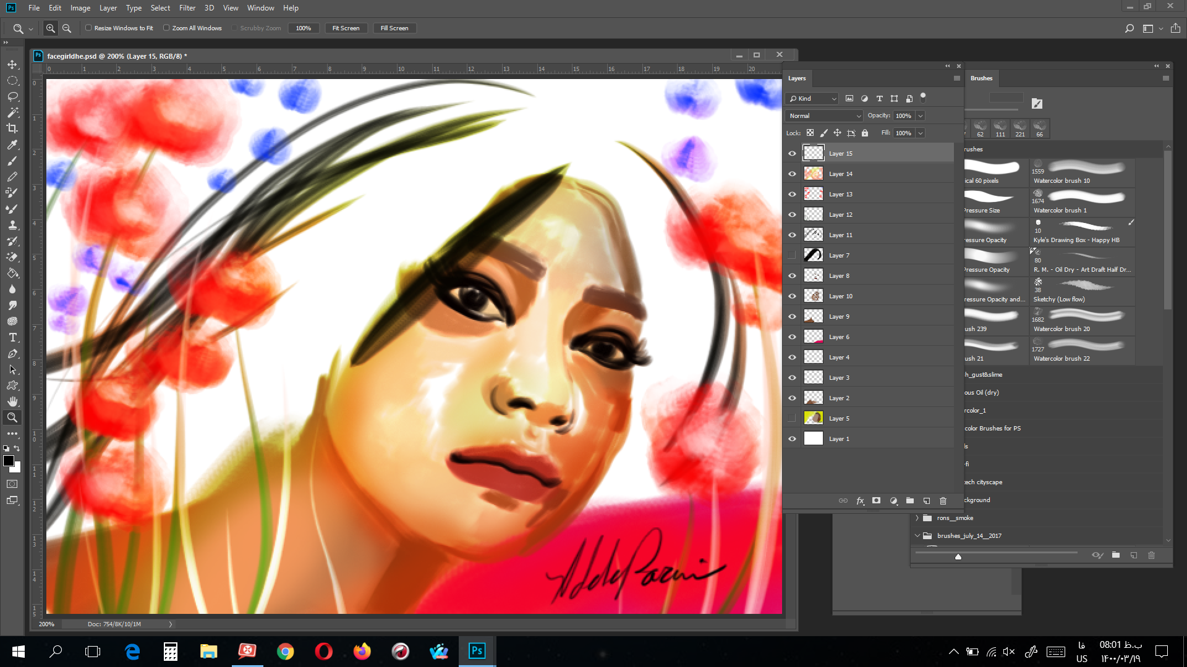Open the Normal blend mode dropdown
1187x667 pixels.
click(824, 116)
